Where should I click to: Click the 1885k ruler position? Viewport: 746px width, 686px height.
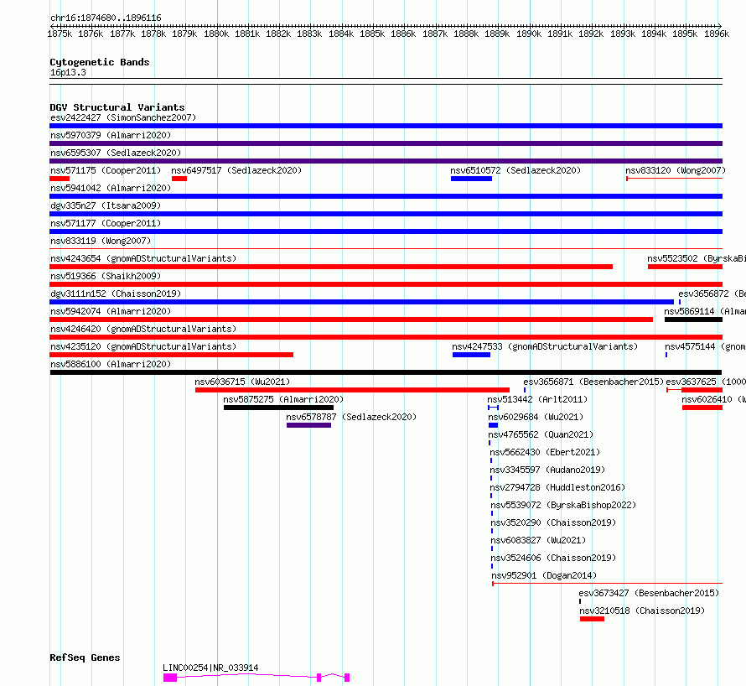click(x=372, y=34)
